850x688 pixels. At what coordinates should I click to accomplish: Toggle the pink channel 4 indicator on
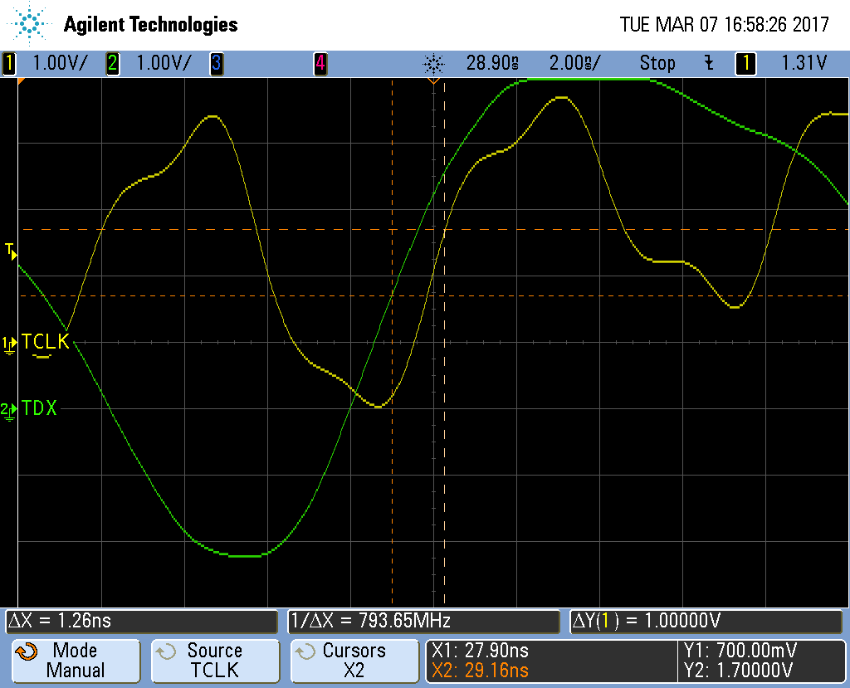click(x=320, y=63)
